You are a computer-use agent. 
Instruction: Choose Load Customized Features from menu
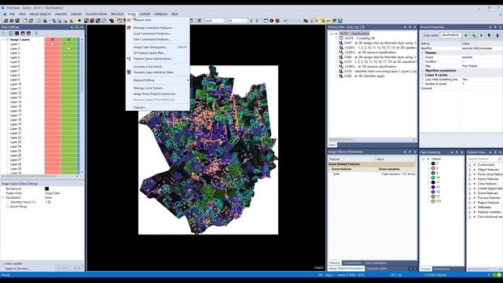(x=152, y=33)
